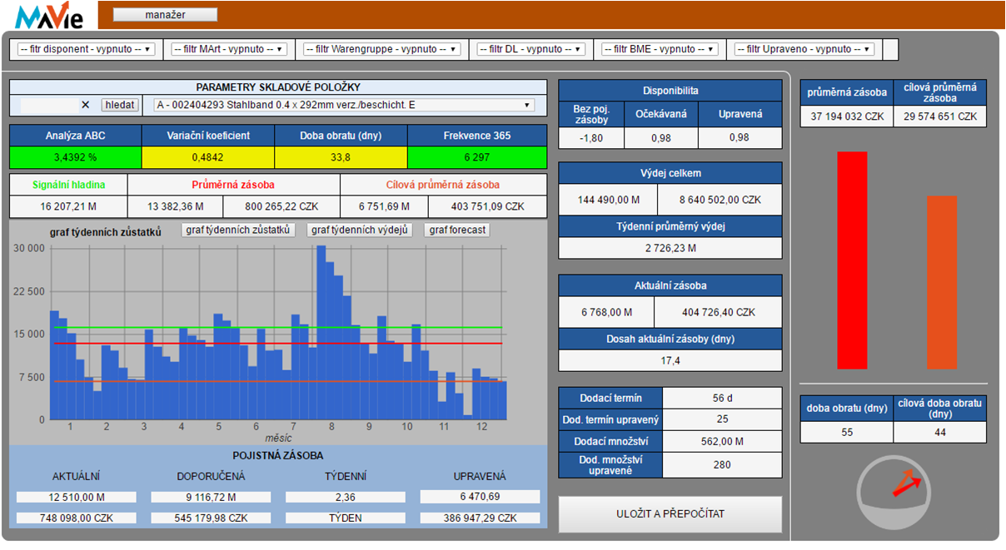Click cílová doba obratu value 44
1006x550 pixels.
[x=939, y=433]
